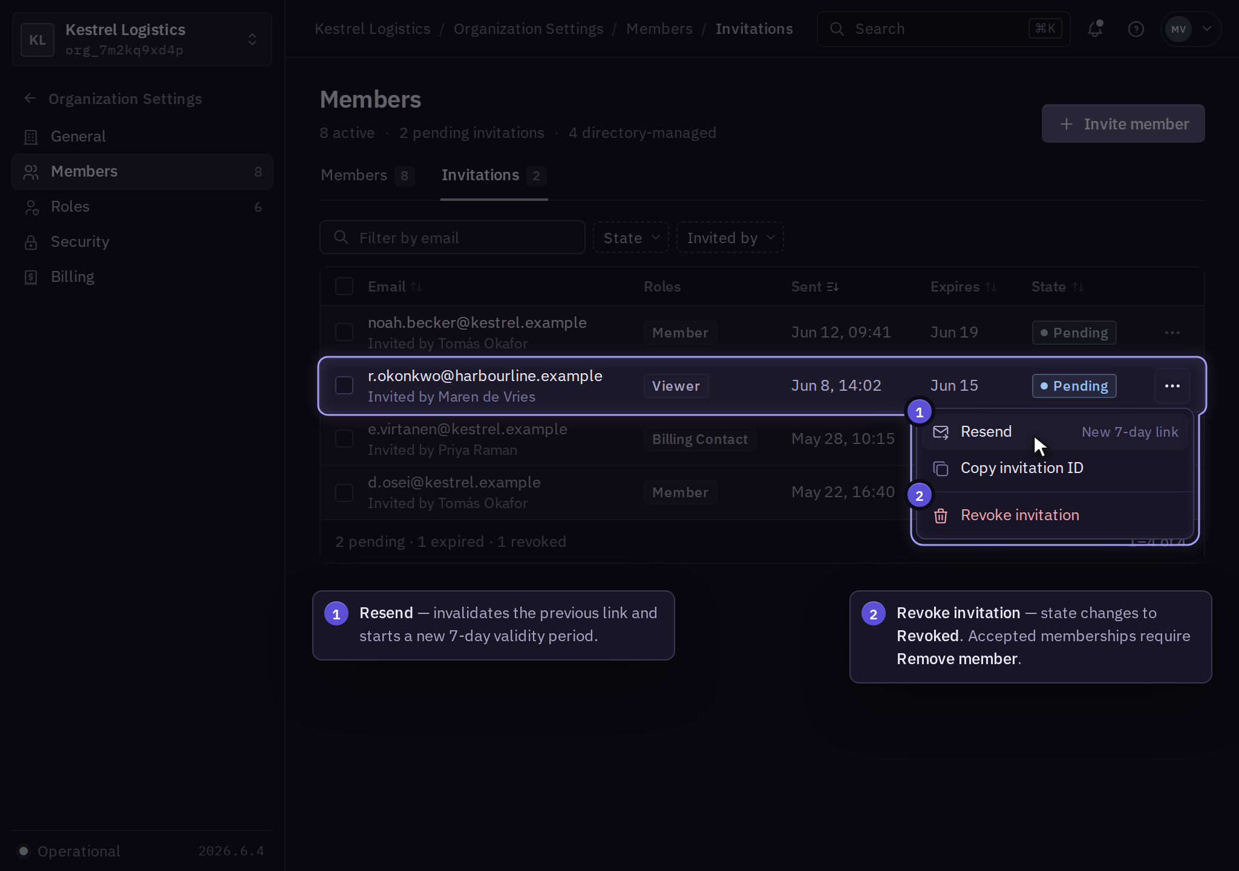Click the Copy invitation ID icon
This screenshot has width=1239, height=871.
point(941,468)
